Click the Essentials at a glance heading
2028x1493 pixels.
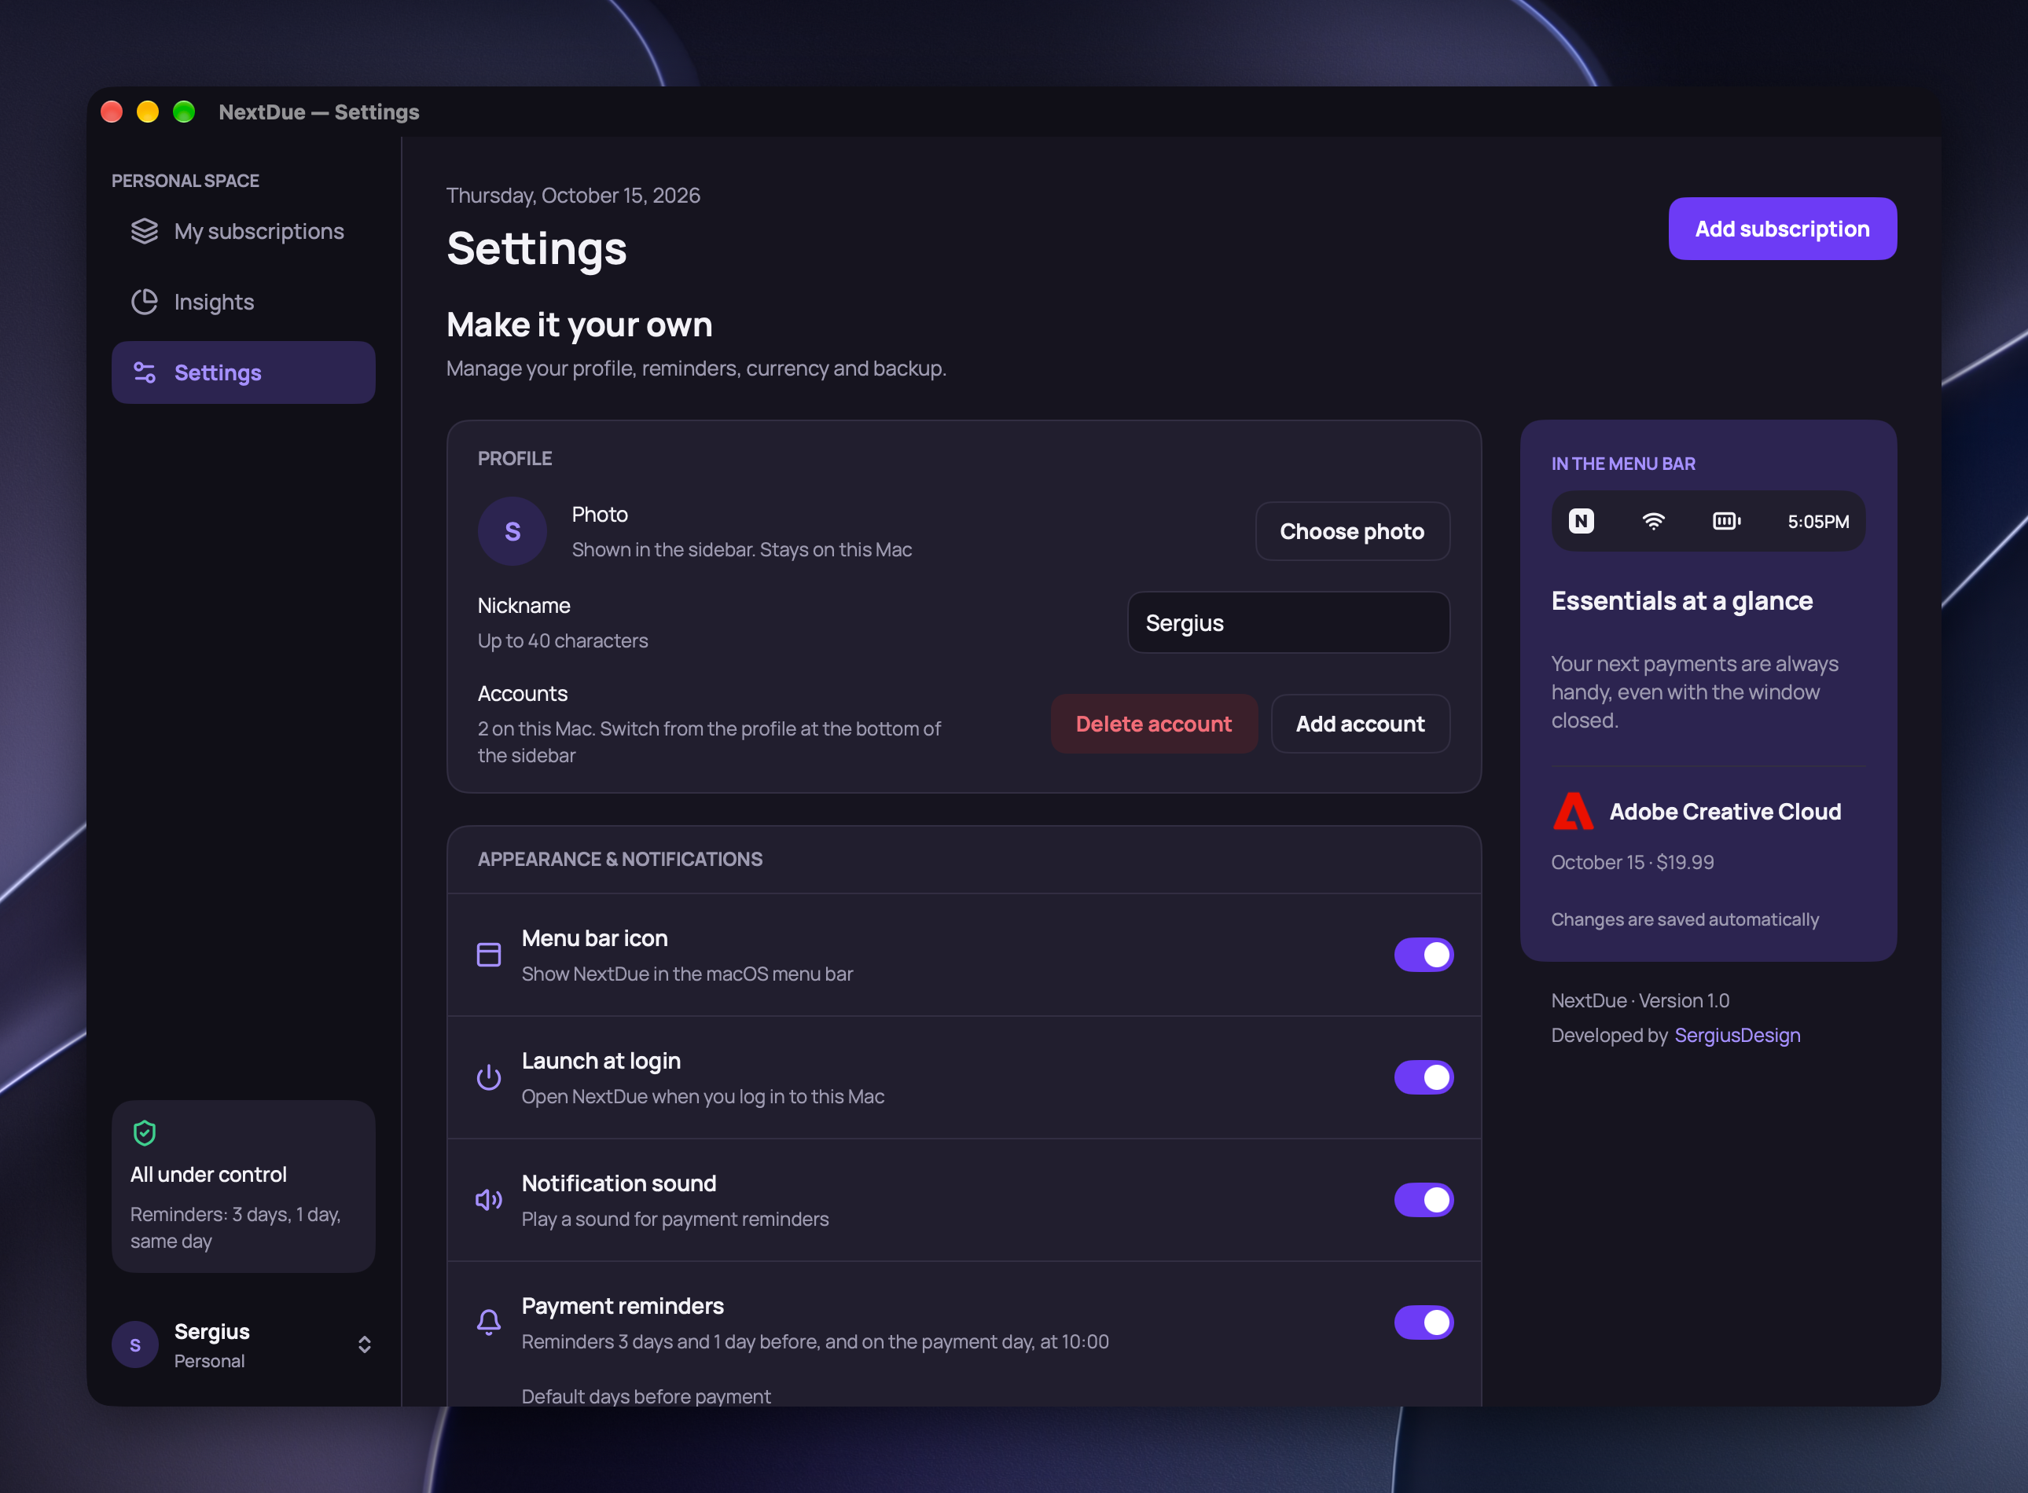pyautogui.click(x=1681, y=601)
